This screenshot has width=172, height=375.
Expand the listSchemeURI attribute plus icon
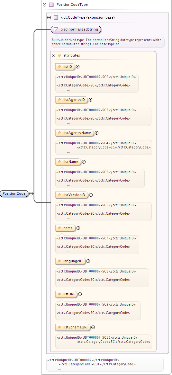click(x=93, y=327)
